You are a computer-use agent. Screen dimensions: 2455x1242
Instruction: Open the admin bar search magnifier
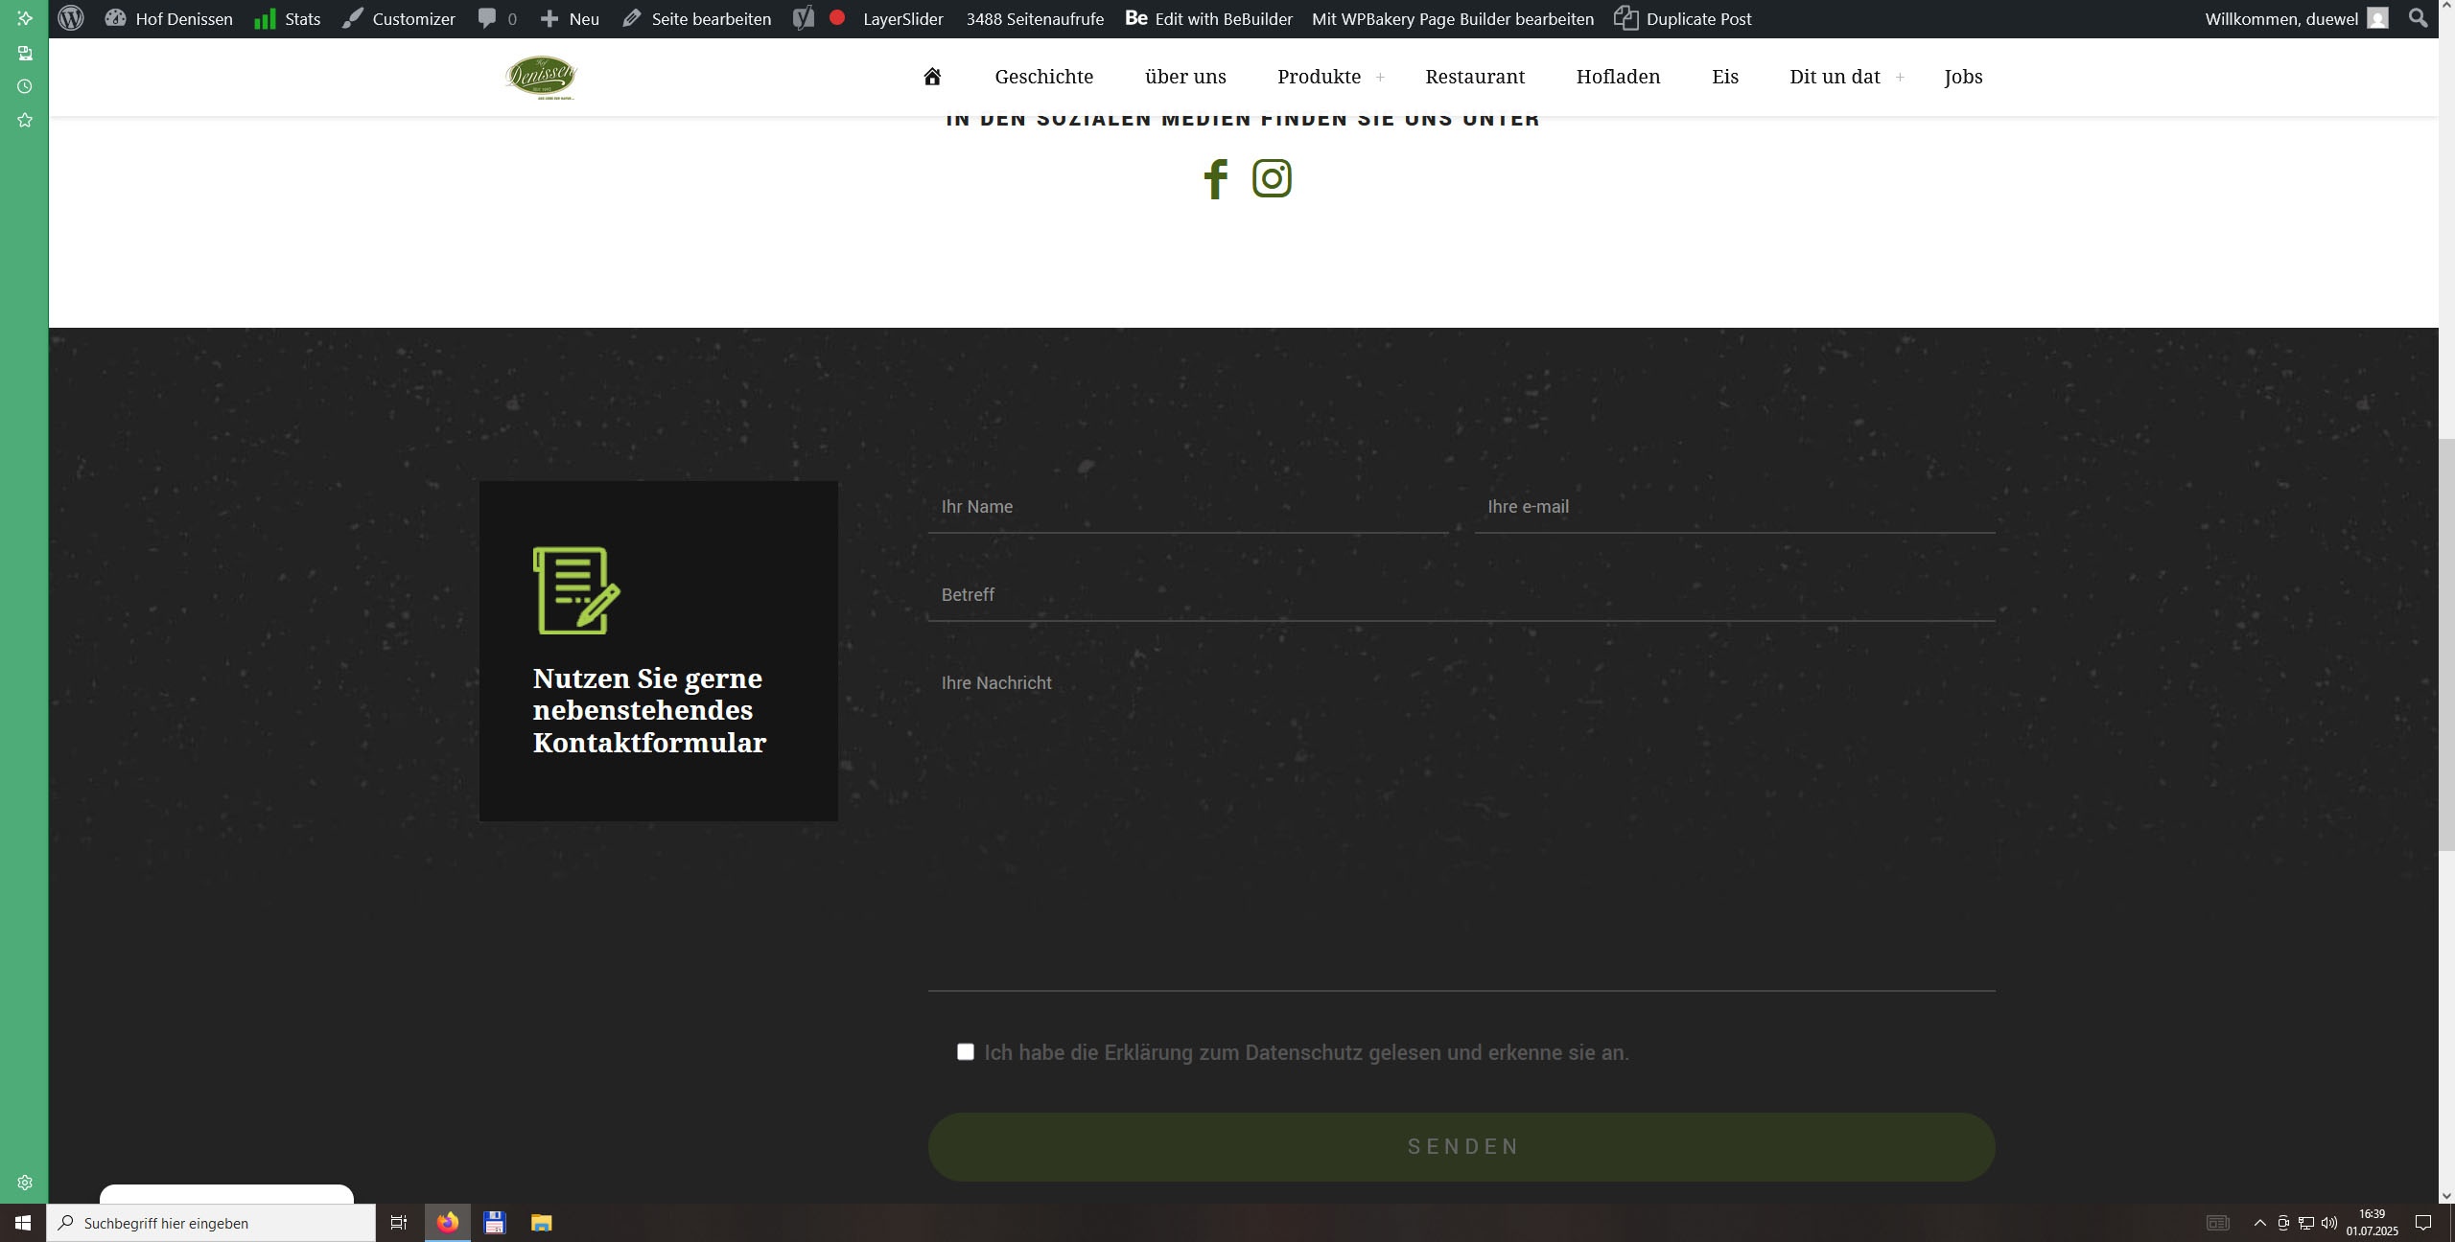coord(2418,18)
